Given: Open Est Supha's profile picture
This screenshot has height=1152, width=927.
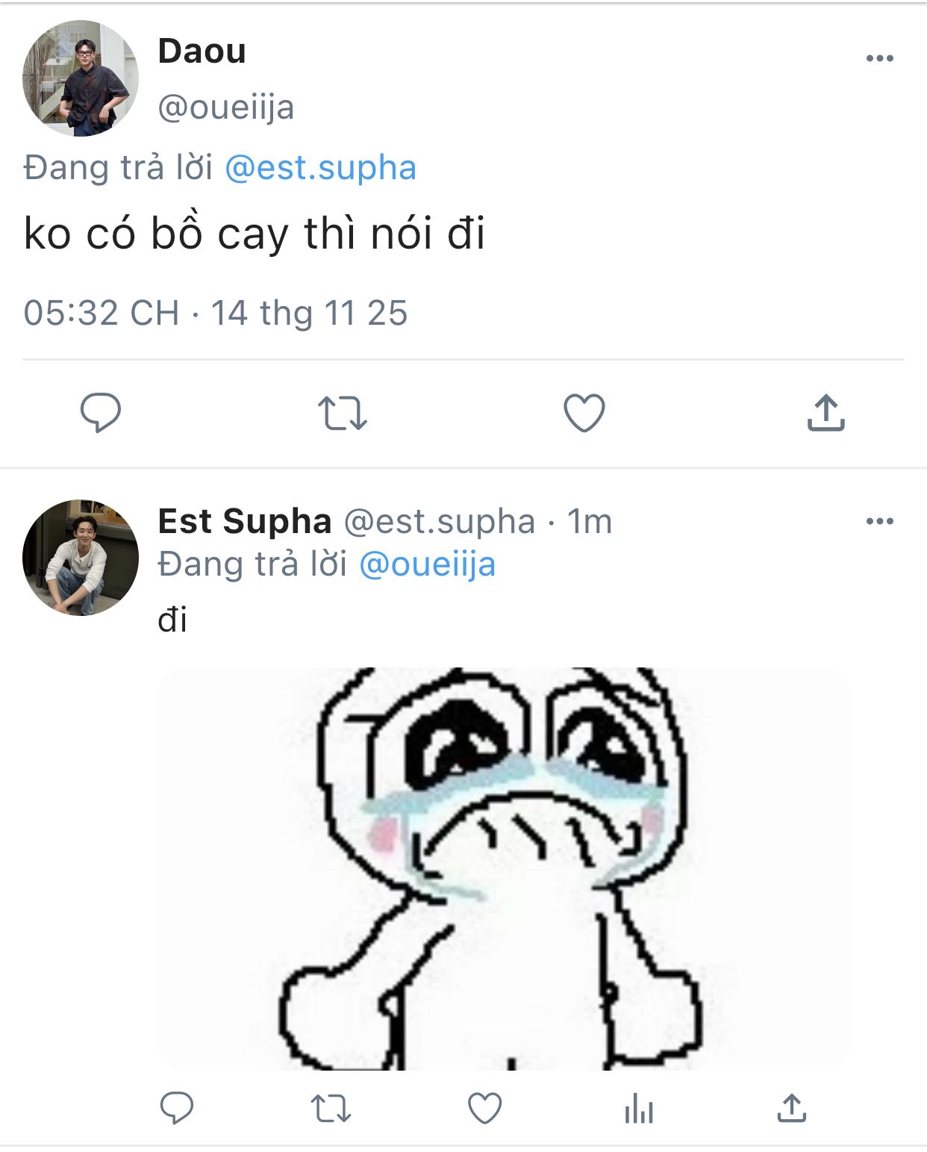Looking at the screenshot, I should tap(81, 558).
